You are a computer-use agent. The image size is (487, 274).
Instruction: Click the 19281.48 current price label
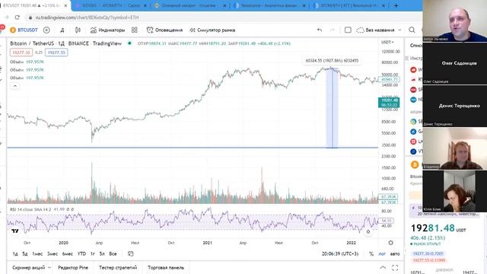[x=389, y=102]
